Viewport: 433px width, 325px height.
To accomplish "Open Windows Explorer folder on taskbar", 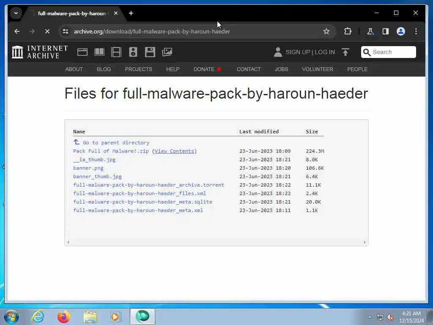I will pos(90,317).
